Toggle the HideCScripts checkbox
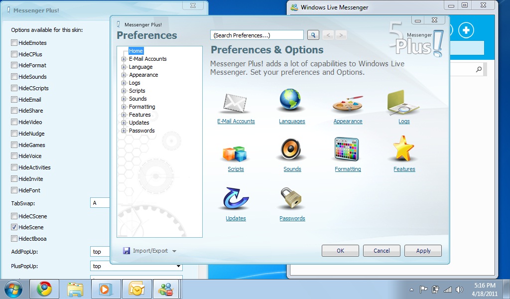Image resolution: width=510 pixels, height=299 pixels. (14, 88)
